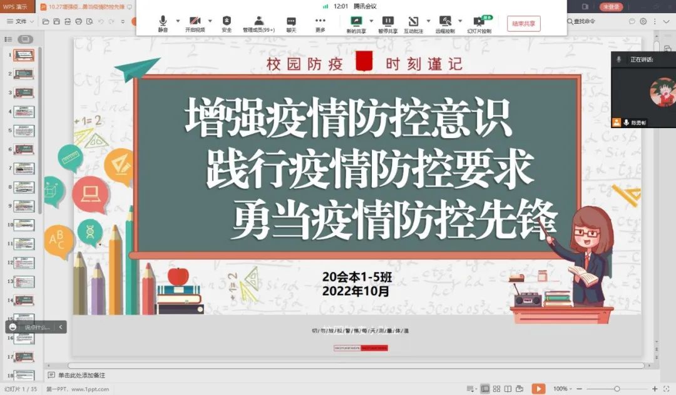676x395 pixels.
Task: Click 单击此处添加备注 notes field
Action: [x=81, y=375]
